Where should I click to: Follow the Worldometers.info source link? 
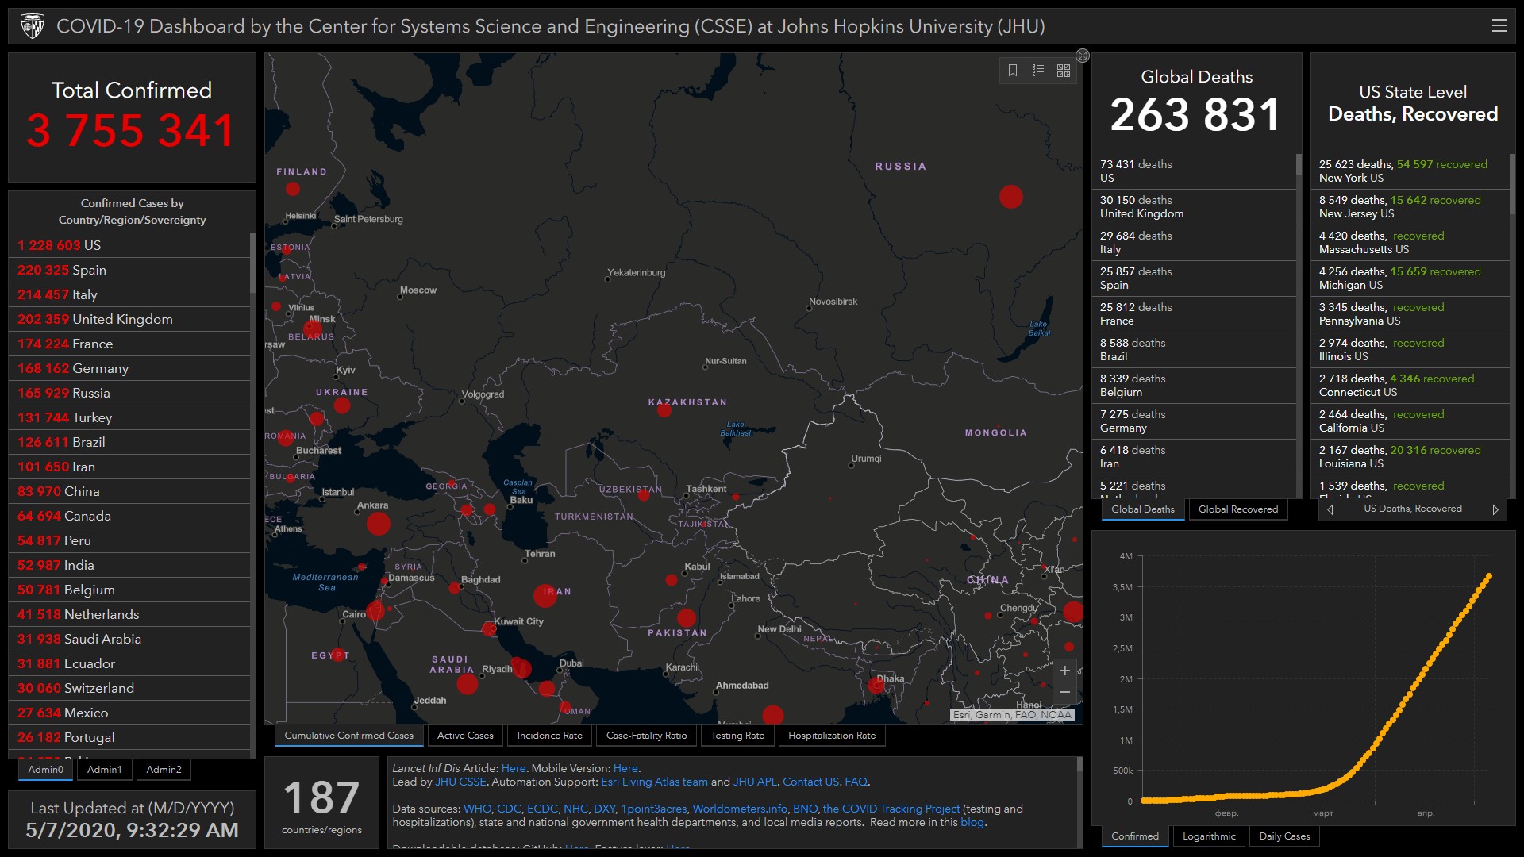point(740,809)
